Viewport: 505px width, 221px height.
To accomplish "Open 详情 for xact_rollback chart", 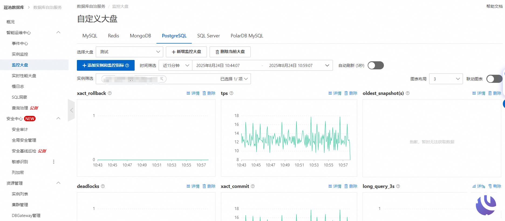I will tap(193, 93).
